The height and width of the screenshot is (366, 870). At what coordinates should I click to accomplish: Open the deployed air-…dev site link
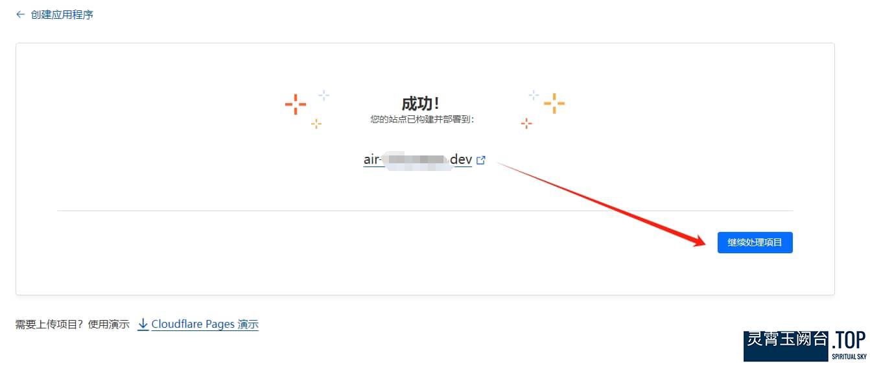click(x=417, y=160)
